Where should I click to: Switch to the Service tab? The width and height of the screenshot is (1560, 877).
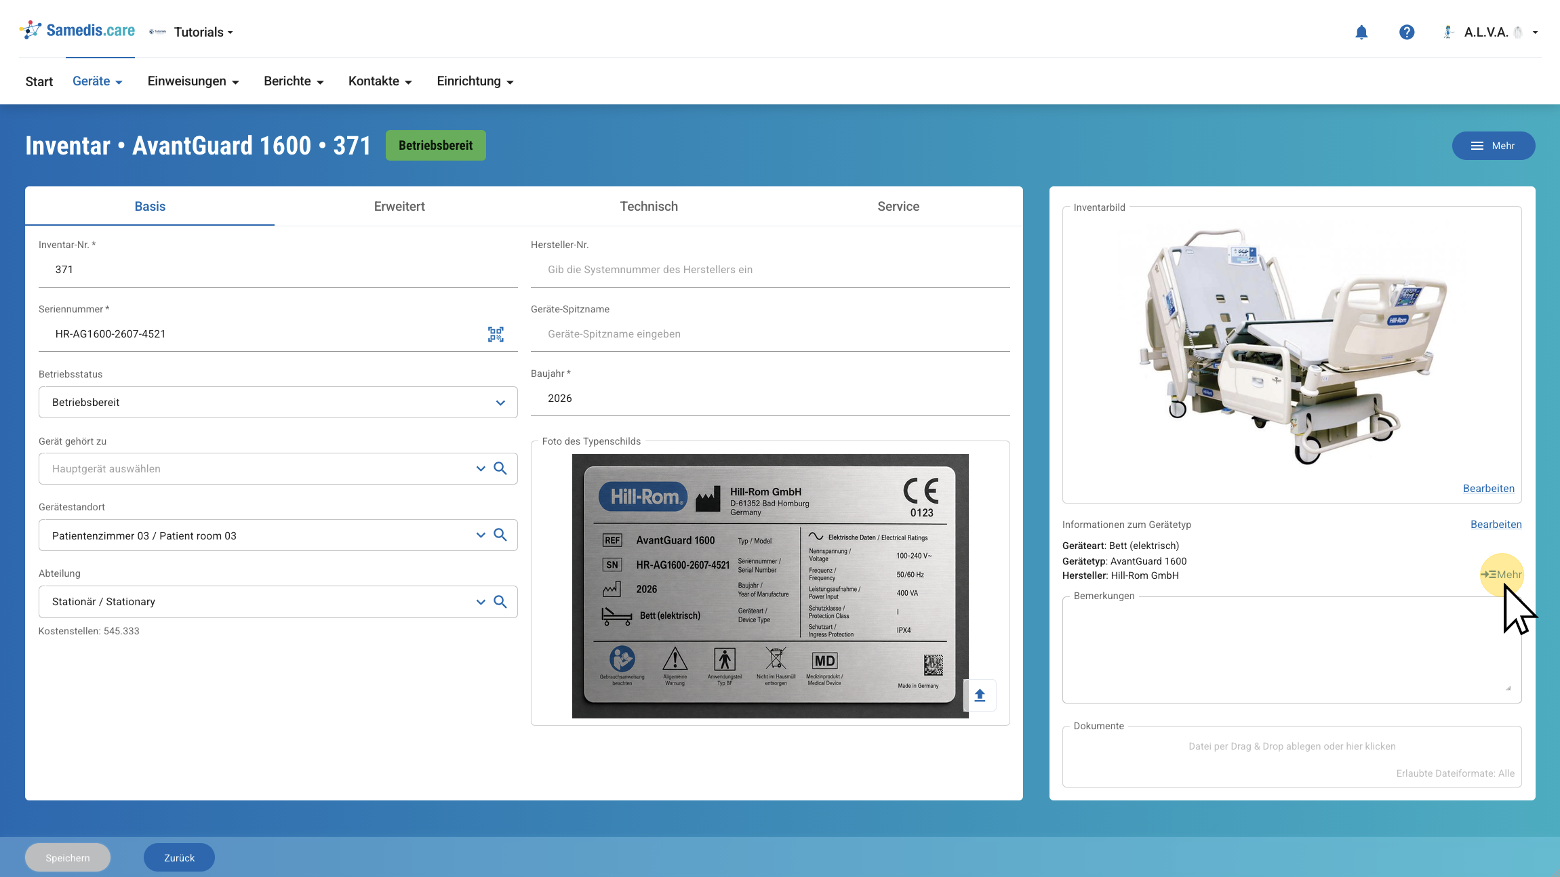898,207
